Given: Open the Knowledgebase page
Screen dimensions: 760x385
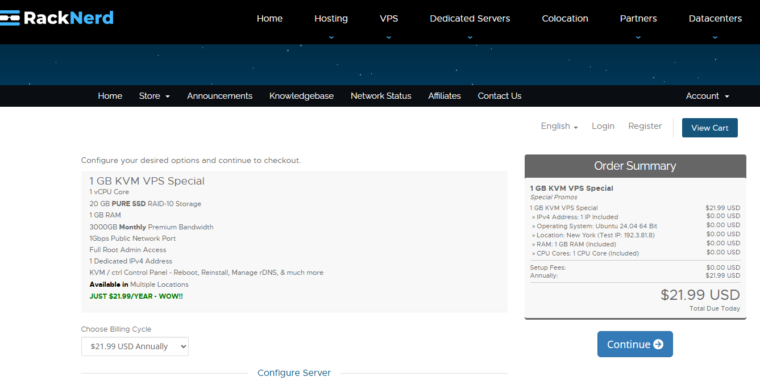Looking at the screenshot, I should tap(301, 96).
